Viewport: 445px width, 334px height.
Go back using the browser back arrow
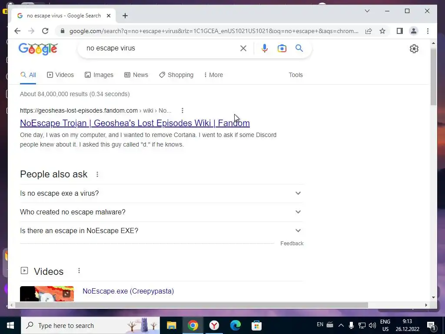[x=17, y=31]
